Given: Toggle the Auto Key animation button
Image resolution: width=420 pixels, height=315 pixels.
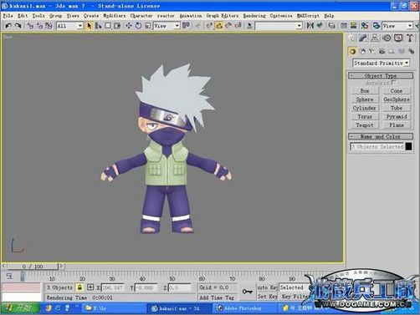Looking at the screenshot, I should pyautogui.click(x=267, y=287).
